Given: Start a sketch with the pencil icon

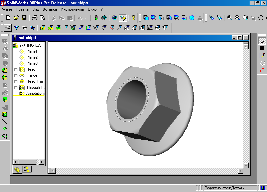Looking at the screenshot, I should coord(262,55).
